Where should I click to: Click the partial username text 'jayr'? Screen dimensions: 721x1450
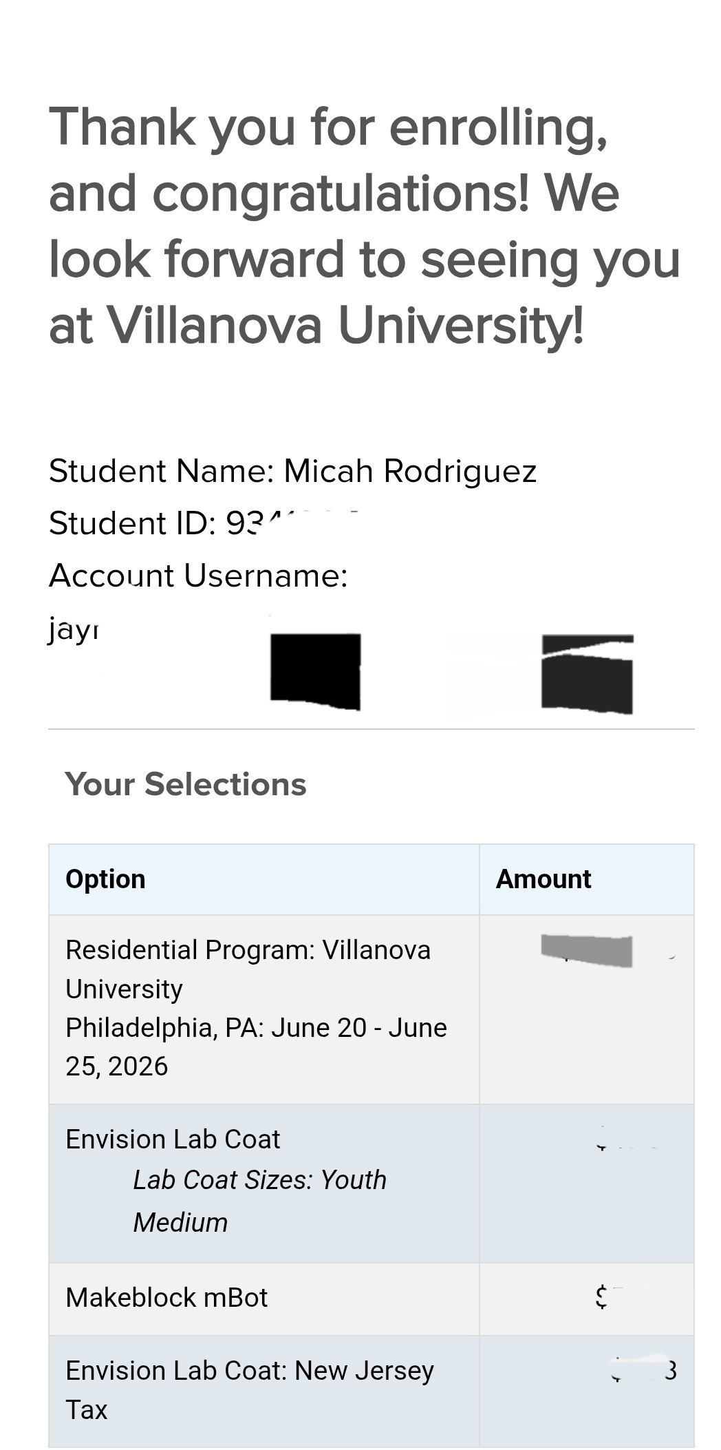click(x=73, y=629)
